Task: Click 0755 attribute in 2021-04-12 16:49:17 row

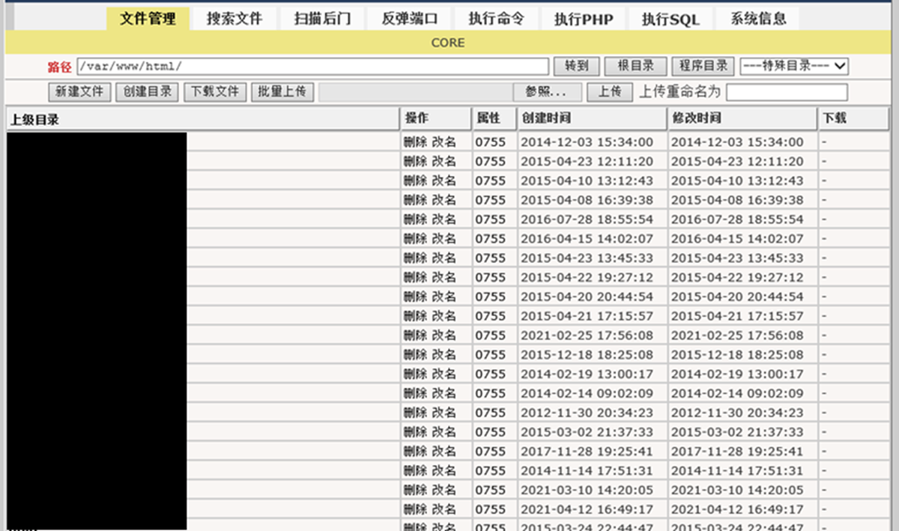Action: (491, 509)
